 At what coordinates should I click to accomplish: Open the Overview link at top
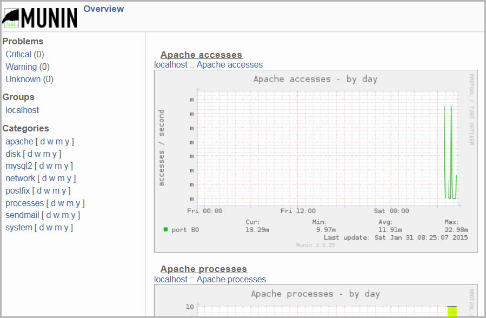(103, 9)
